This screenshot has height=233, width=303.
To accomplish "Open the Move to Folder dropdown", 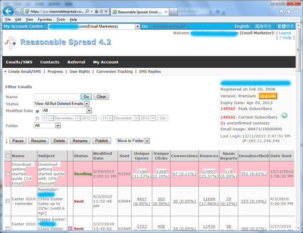I will [x=147, y=141].
